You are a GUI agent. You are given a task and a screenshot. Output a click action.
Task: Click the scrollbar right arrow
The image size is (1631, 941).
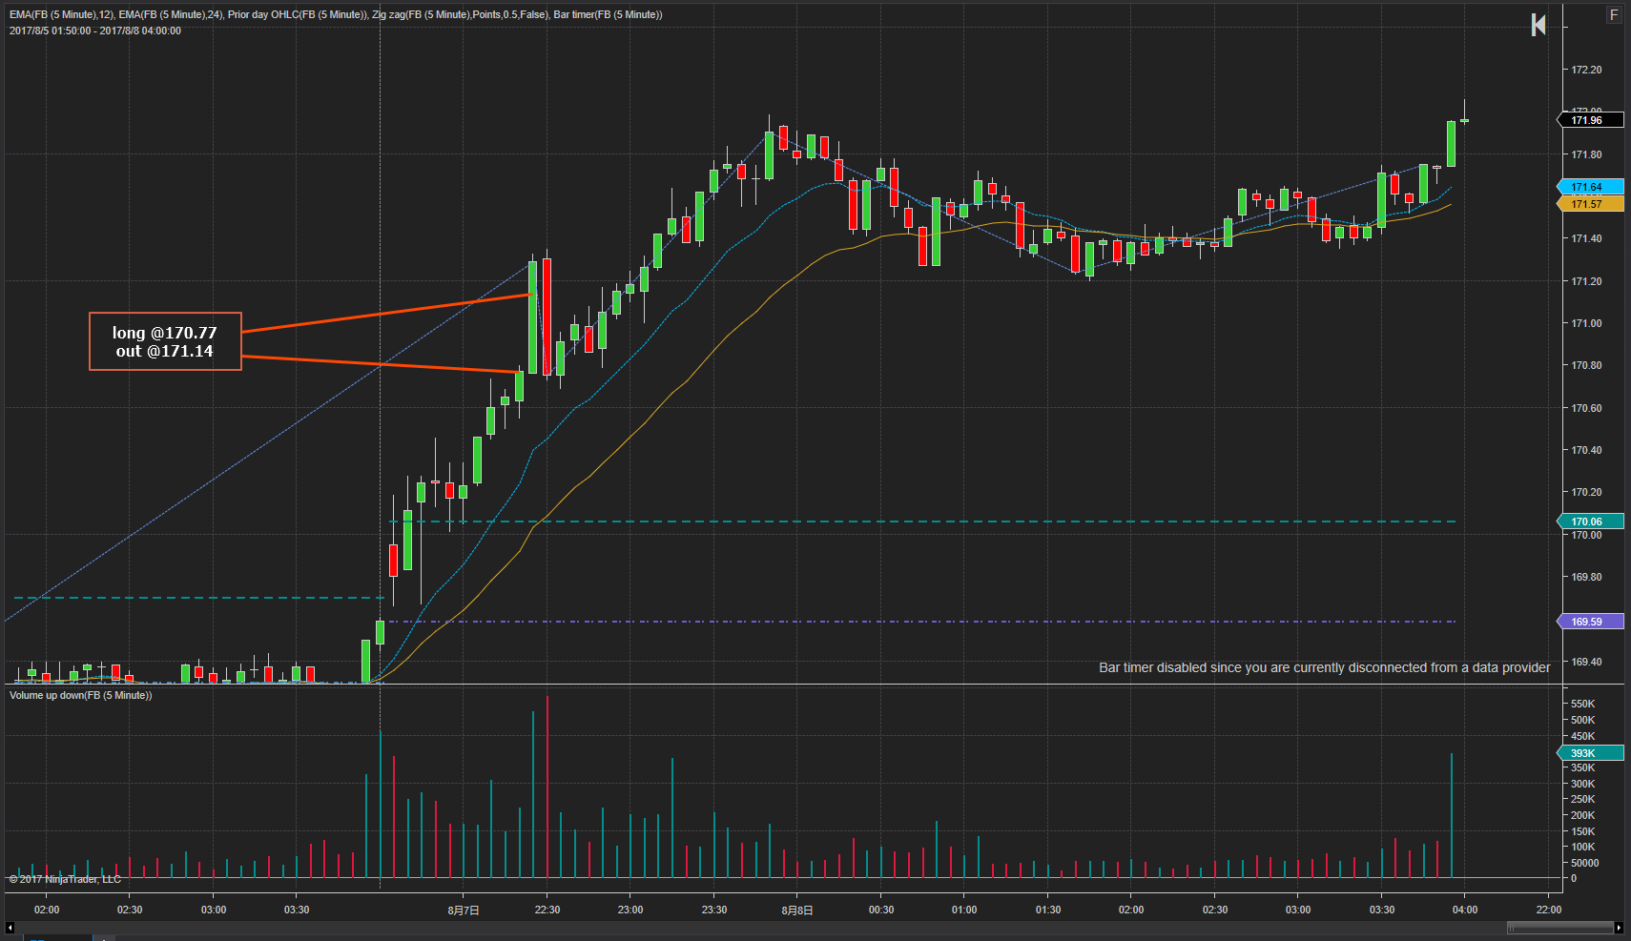coord(1619,928)
